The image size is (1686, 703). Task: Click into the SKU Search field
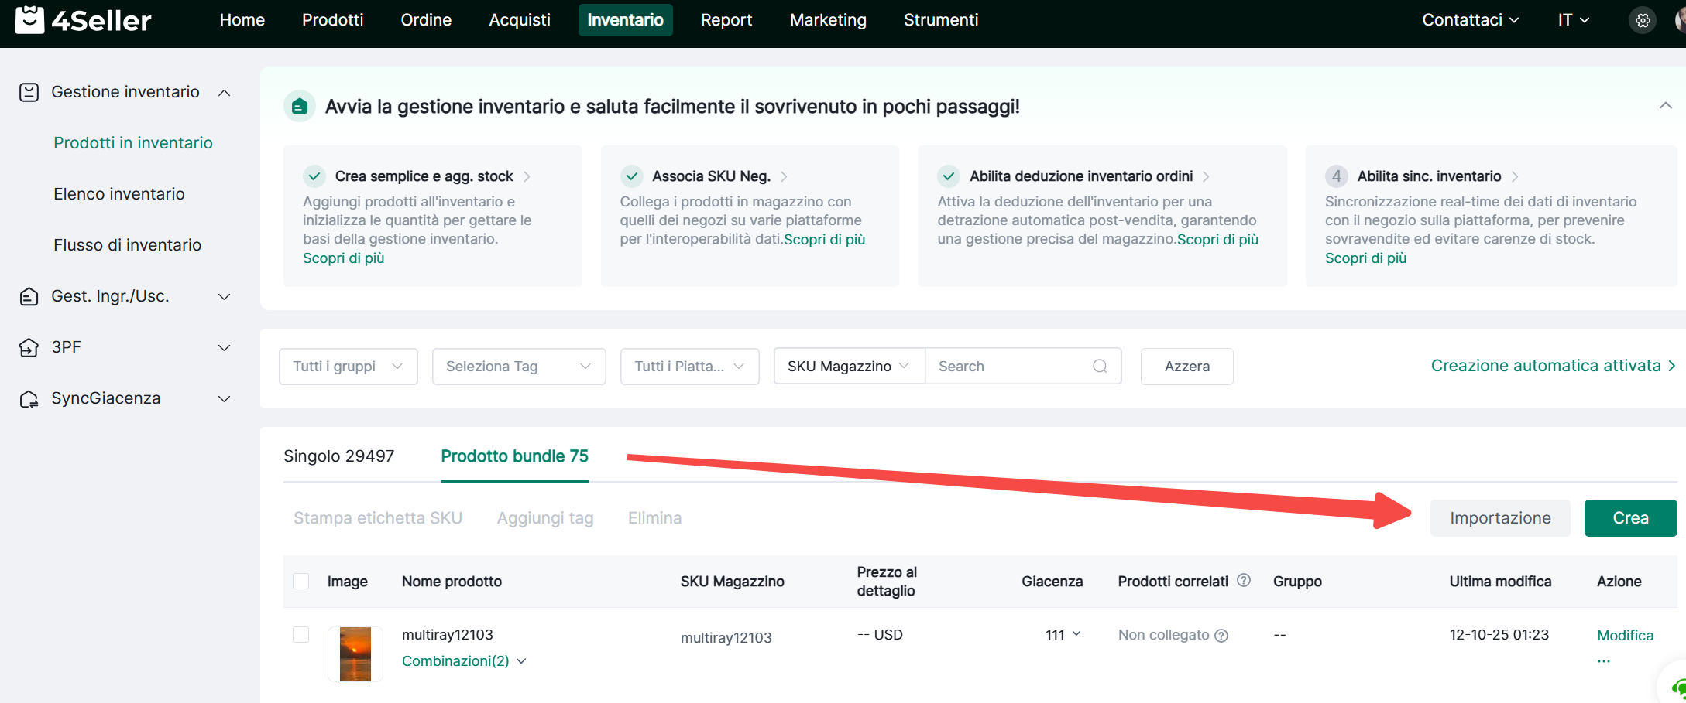[1009, 367]
